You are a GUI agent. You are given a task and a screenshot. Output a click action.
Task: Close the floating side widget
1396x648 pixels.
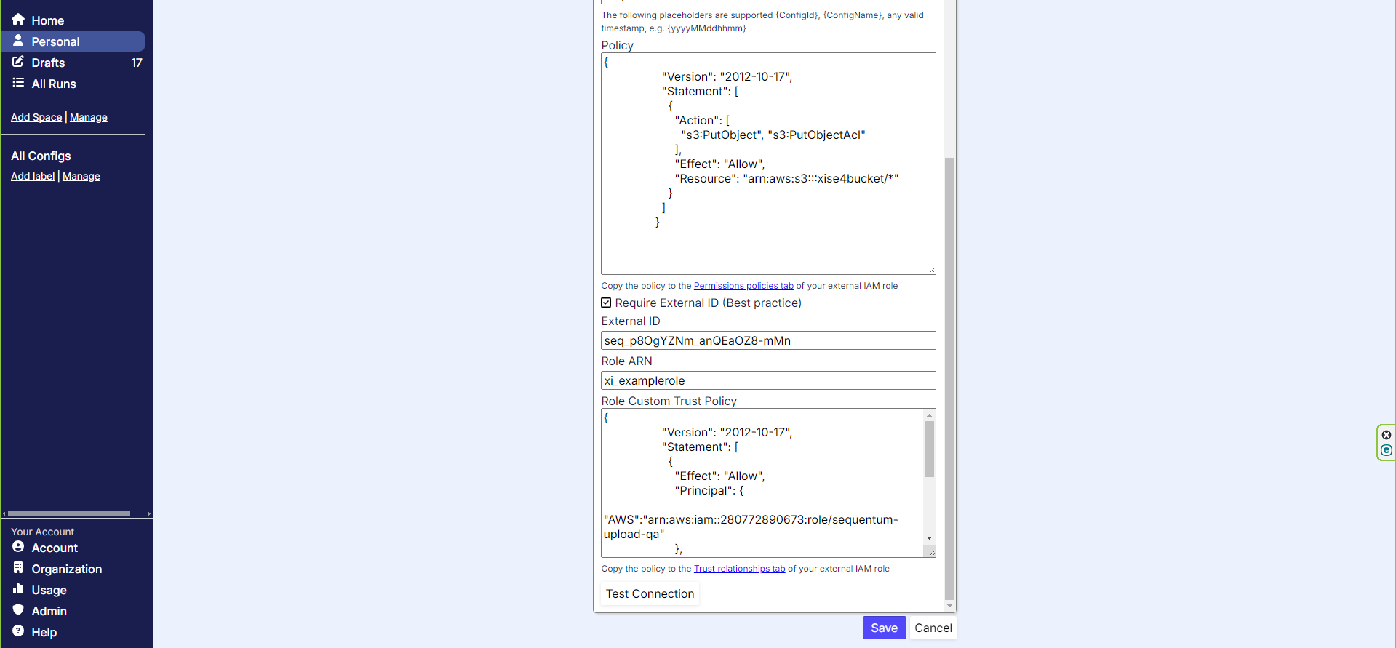[1387, 435]
